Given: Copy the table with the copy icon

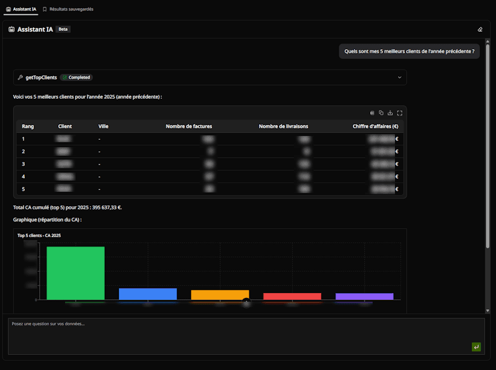Looking at the screenshot, I should 381,113.
